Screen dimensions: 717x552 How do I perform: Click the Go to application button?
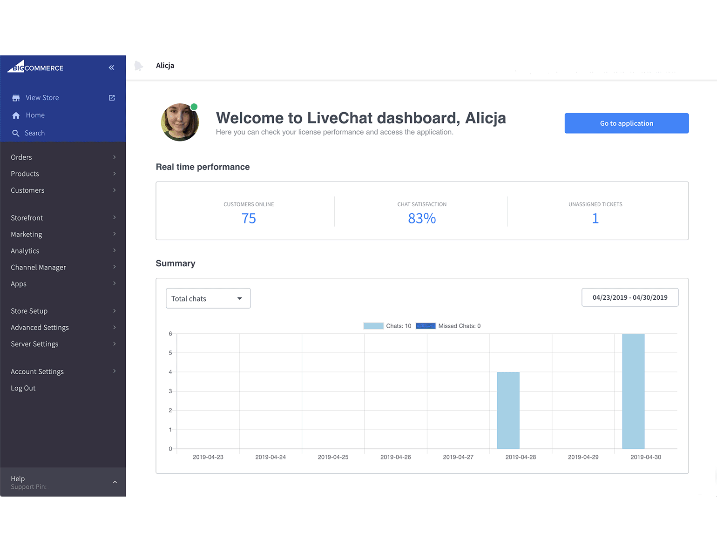626,123
